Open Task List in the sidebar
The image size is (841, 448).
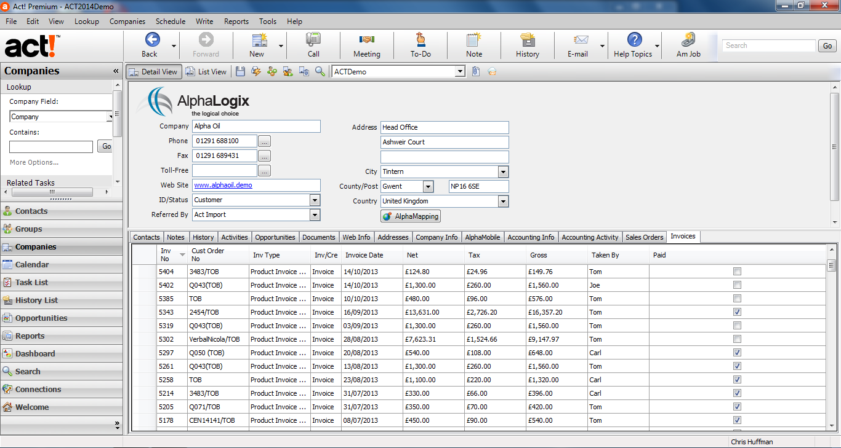[x=62, y=282]
